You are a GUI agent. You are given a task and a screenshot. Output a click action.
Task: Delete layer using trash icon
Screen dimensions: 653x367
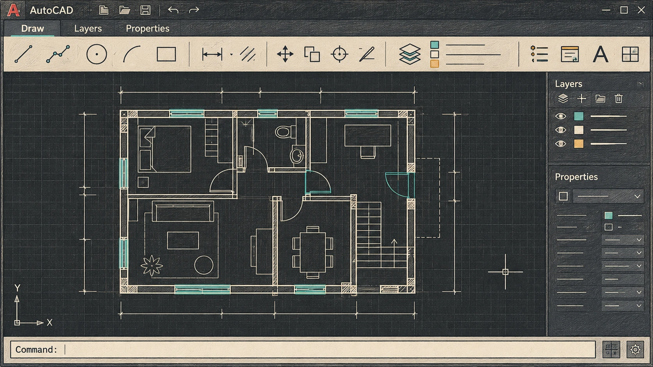click(619, 99)
